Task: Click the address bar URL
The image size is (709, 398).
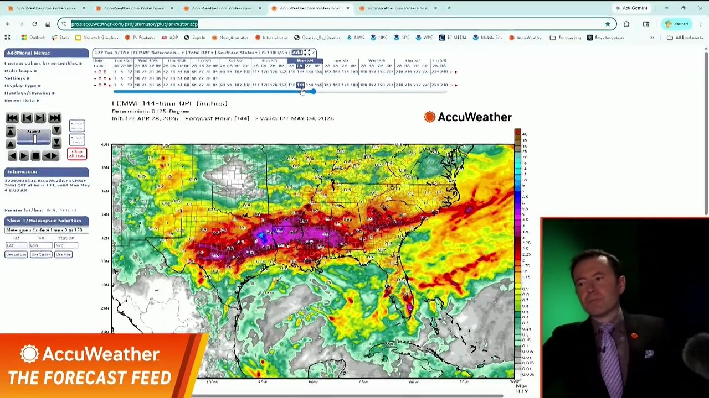Action: pos(135,24)
